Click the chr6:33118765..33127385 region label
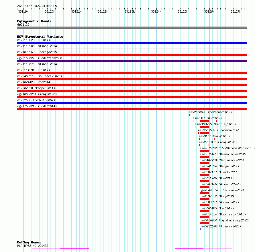The image size is (255, 252). pos(37,6)
